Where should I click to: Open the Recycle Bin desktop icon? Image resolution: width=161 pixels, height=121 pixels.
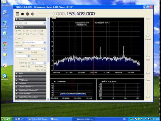point(5,35)
